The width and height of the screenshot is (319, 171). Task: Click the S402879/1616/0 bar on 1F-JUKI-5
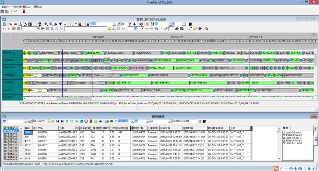click(132, 83)
